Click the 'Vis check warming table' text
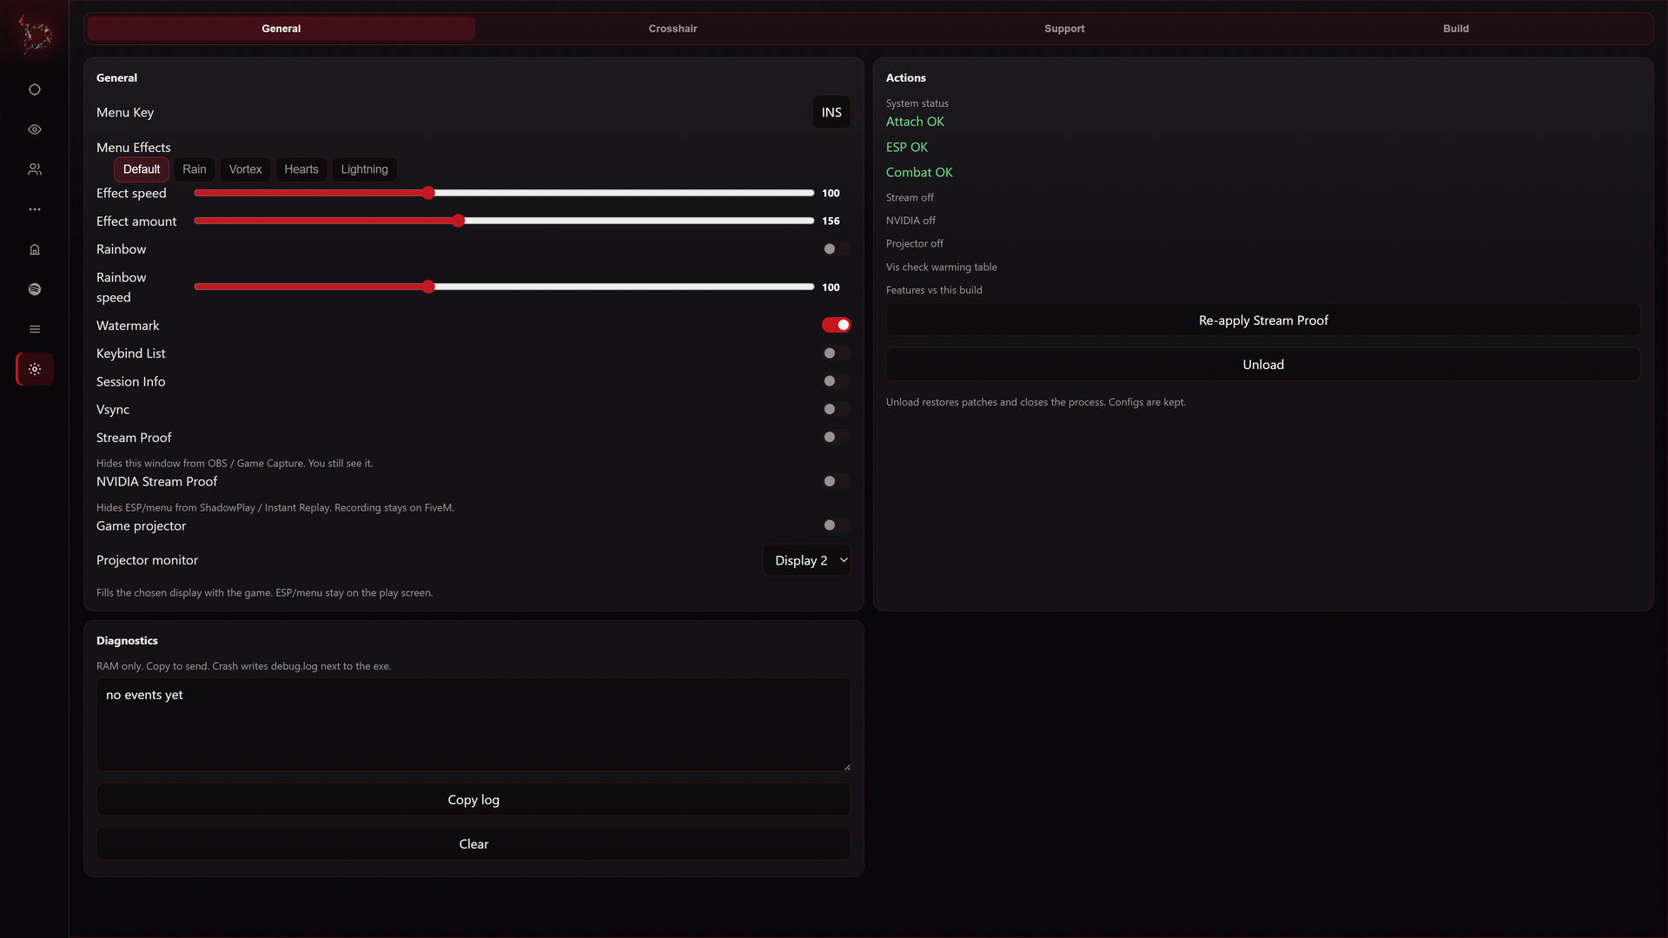 pyautogui.click(x=941, y=267)
